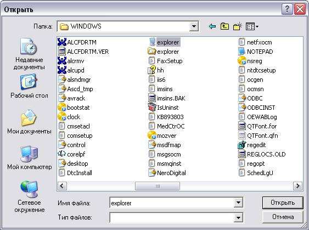This screenshot has width=309, height=230.
Task: Select the OEWABLog file
Action: [x=258, y=117]
